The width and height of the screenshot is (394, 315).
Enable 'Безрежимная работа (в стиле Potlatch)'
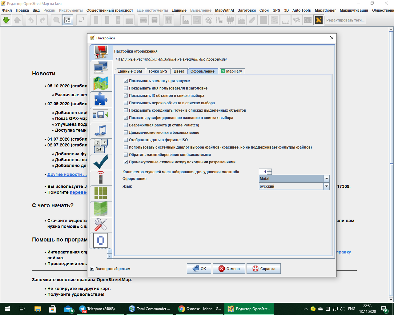tap(126, 125)
